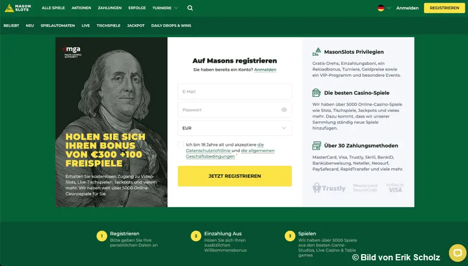Click the Jetzt Registrieren button
The image size is (468, 266).
[235, 176]
